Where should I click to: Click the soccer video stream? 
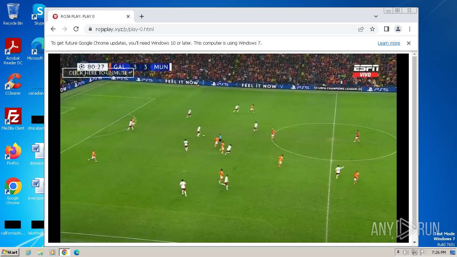pos(228,148)
